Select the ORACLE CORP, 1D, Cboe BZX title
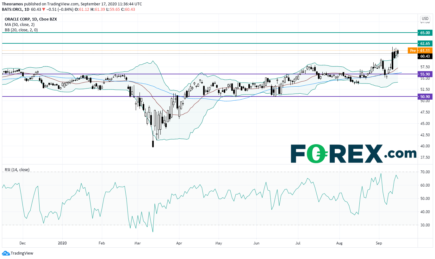 (x=31, y=19)
